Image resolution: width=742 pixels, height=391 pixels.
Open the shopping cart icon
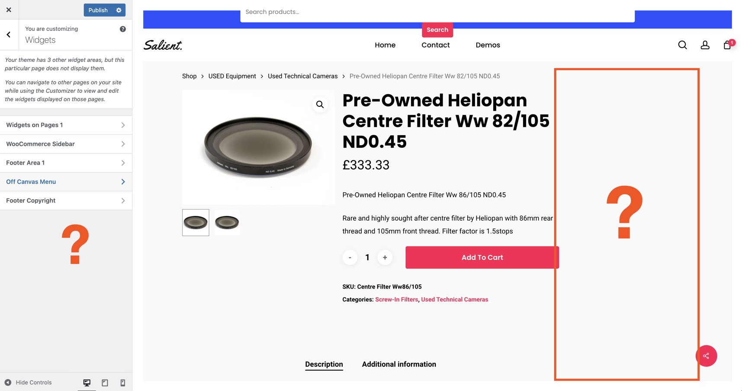click(727, 45)
